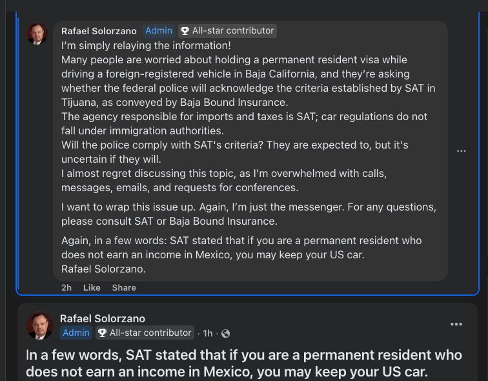Click the Rafael Solorzano name in the post header

click(x=103, y=318)
